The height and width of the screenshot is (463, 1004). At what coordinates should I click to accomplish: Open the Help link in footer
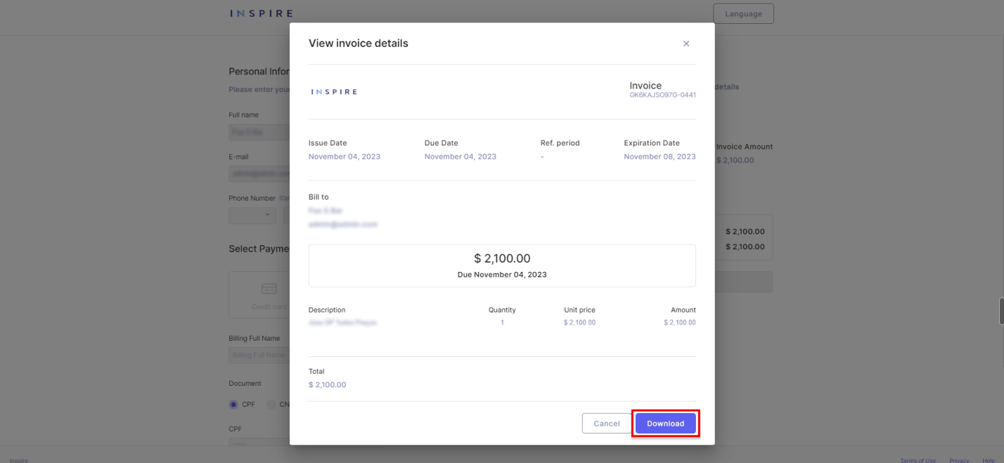pyautogui.click(x=989, y=460)
